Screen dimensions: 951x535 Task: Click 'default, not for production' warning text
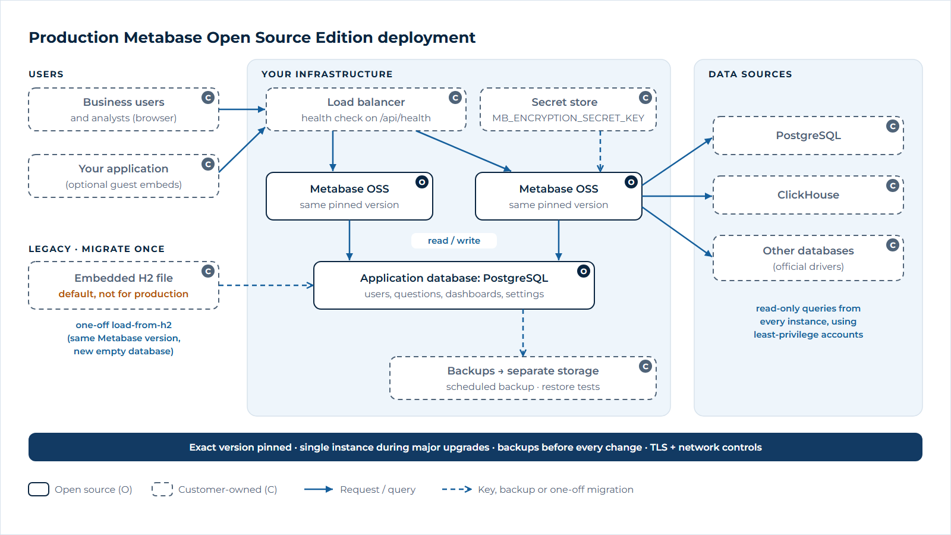coord(124,294)
